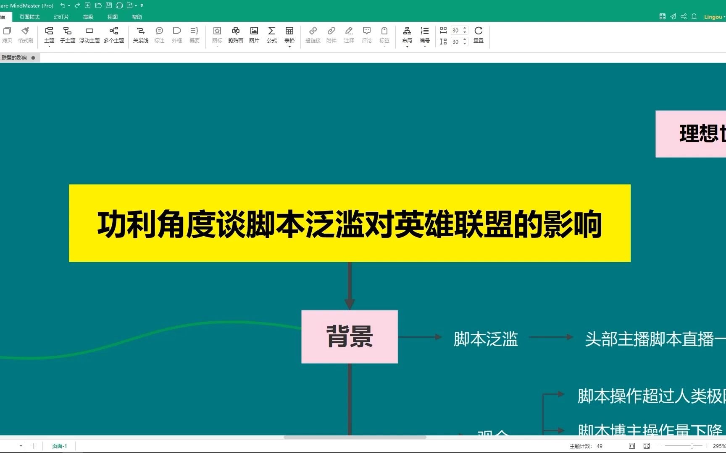This screenshot has height=453, width=726.
Task: Save the document with the floppy icon
Action: (108, 5)
